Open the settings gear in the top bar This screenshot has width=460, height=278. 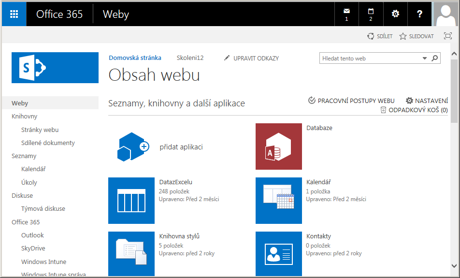point(395,14)
